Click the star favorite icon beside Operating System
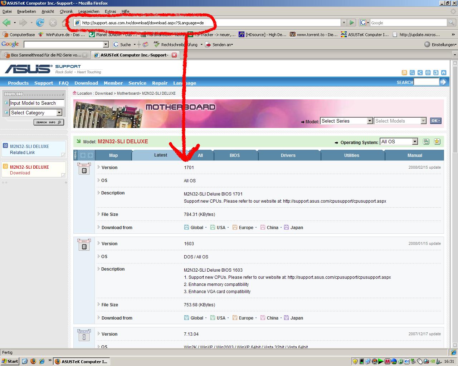 (437, 142)
